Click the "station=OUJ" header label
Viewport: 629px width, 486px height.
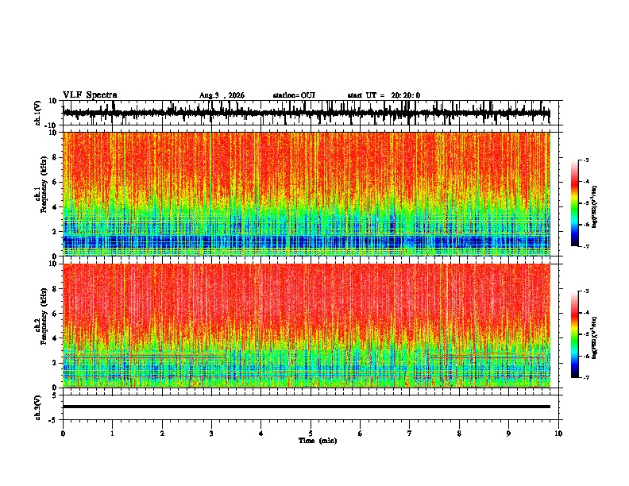pyautogui.click(x=294, y=95)
